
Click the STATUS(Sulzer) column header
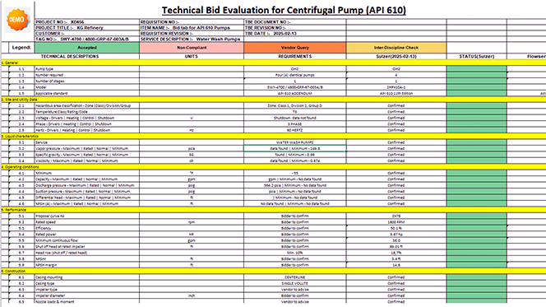476,57
